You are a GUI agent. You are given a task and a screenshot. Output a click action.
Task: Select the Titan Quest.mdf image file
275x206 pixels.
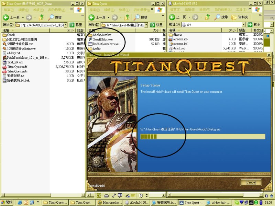pos(15,67)
